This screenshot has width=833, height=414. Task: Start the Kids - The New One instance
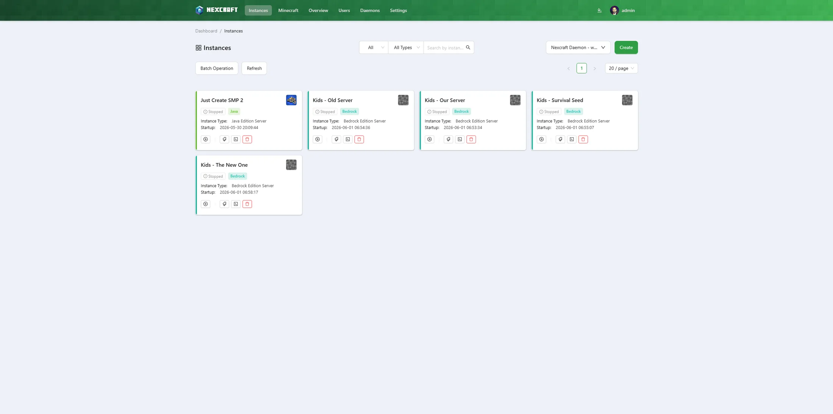pos(206,204)
